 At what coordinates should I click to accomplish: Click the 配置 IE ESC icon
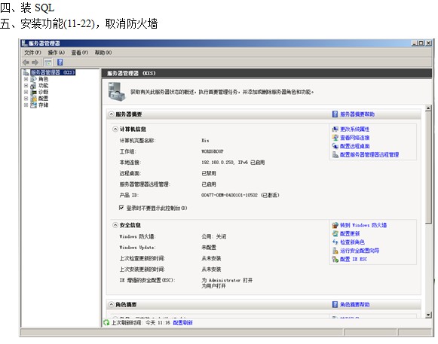point(335,259)
